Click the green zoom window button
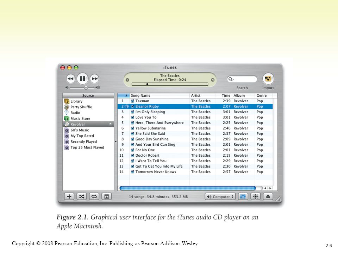 (76, 68)
